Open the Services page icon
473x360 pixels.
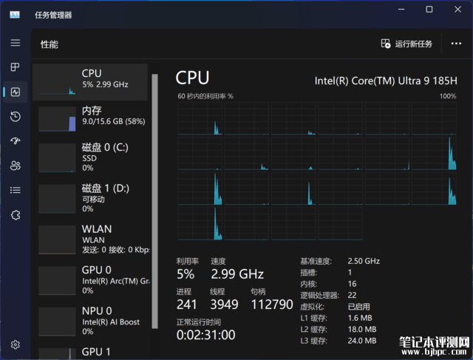pyautogui.click(x=16, y=215)
